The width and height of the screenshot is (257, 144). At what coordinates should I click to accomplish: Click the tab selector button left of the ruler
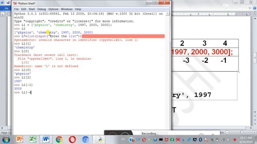[x=3, y=14]
